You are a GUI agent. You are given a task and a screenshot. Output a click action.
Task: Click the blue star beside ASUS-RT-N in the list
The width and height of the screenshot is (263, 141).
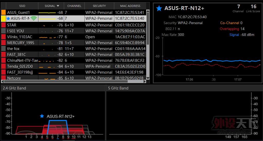click(8, 18)
